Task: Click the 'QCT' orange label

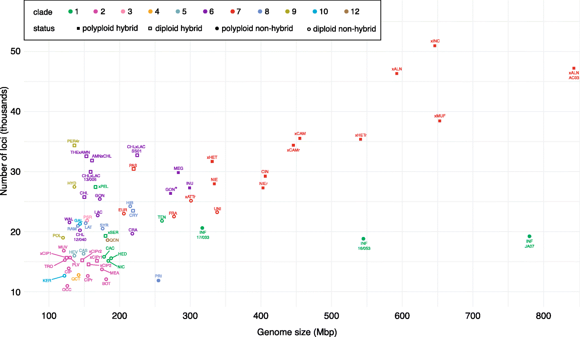Action: [76, 279]
